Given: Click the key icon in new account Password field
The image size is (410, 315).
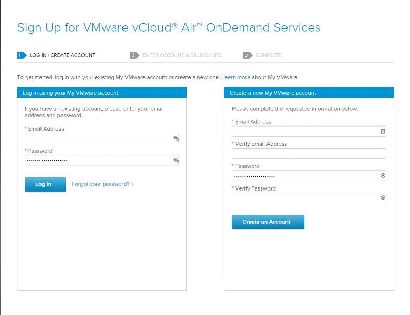Looking at the screenshot, I should (x=383, y=176).
